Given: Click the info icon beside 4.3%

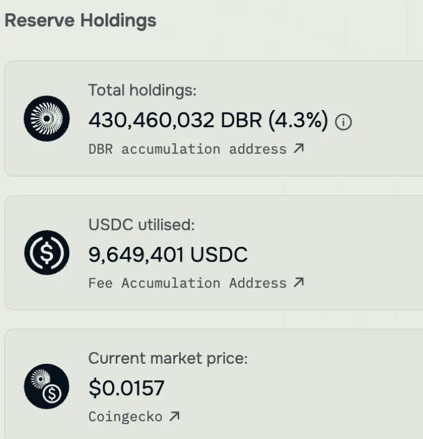Looking at the screenshot, I should point(343,121).
